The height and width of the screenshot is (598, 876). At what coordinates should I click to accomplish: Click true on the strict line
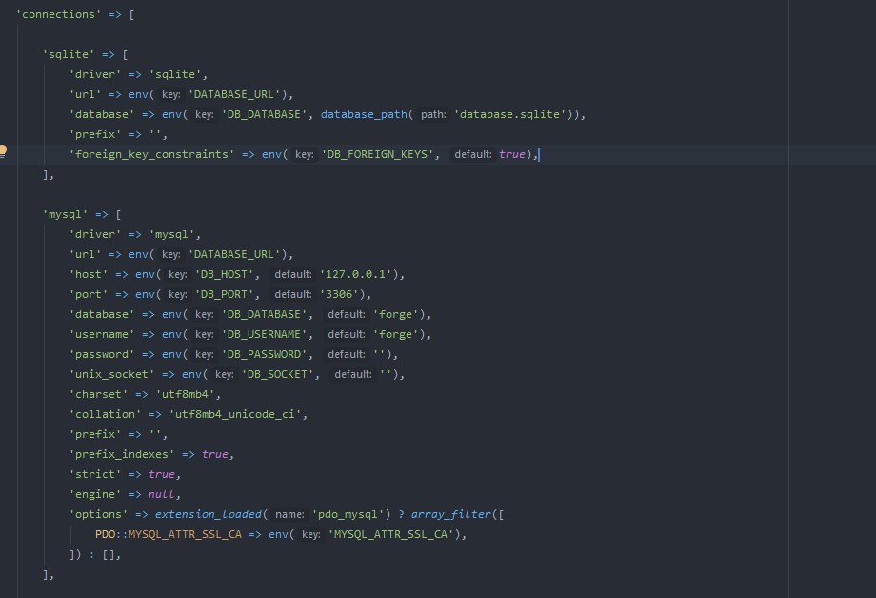(162, 474)
